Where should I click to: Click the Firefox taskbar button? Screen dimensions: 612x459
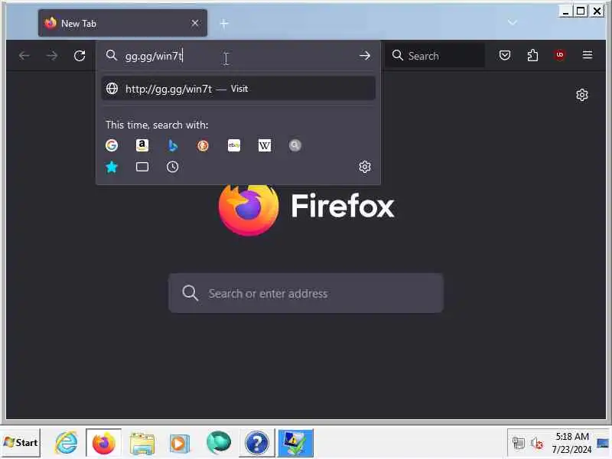click(x=104, y=443)
